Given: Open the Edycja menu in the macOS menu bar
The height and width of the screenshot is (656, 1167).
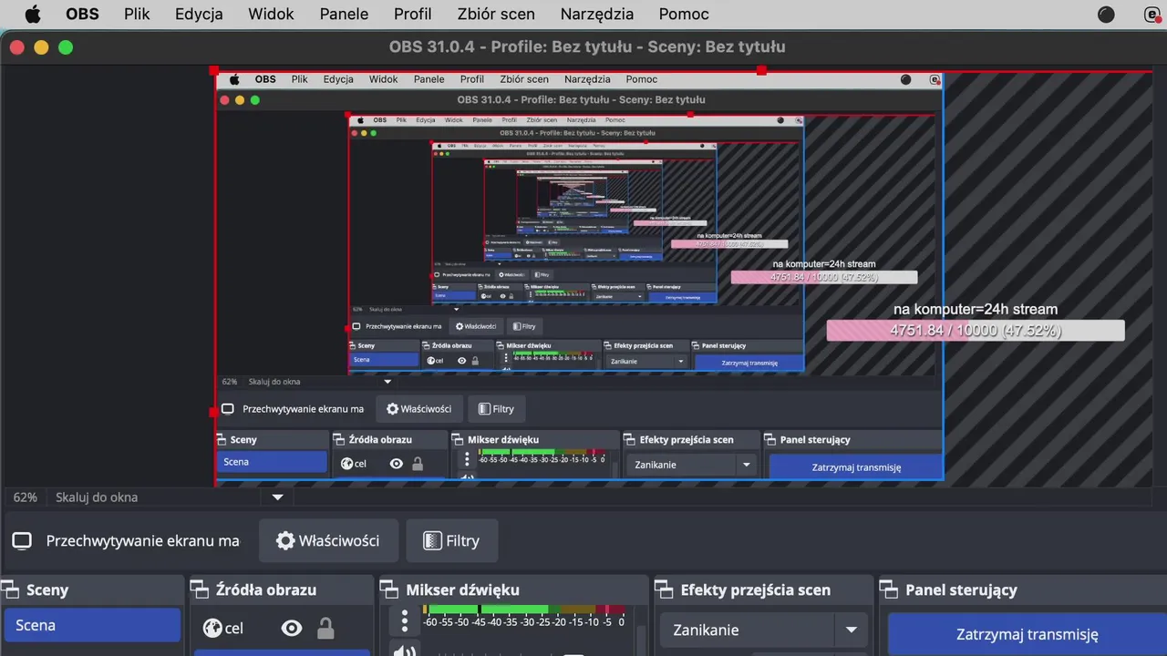Looking at the screenshot, I should tap(199, 14).
